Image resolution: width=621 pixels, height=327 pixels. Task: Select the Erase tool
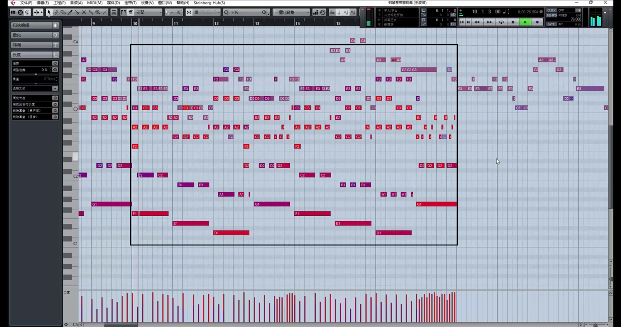tap(63, 12)
